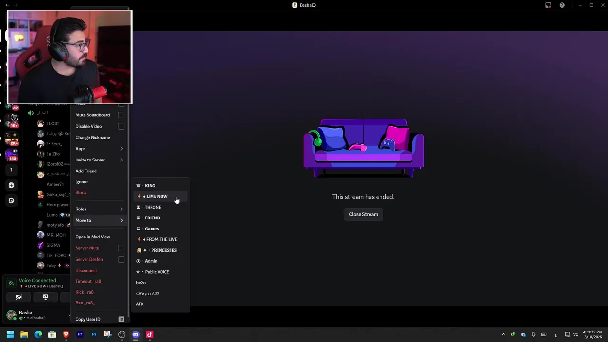Open the Snipping Tool from taskbar
Screen dimensions: 608x342
click(x=108, y=334)
